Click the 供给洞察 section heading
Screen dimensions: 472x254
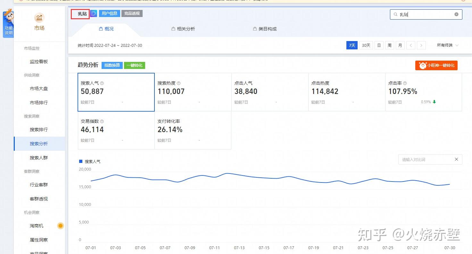point(32,75)
